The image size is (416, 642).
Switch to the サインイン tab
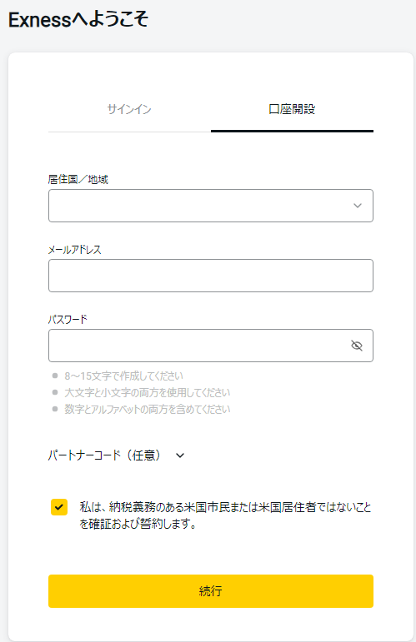coord(129,109)
